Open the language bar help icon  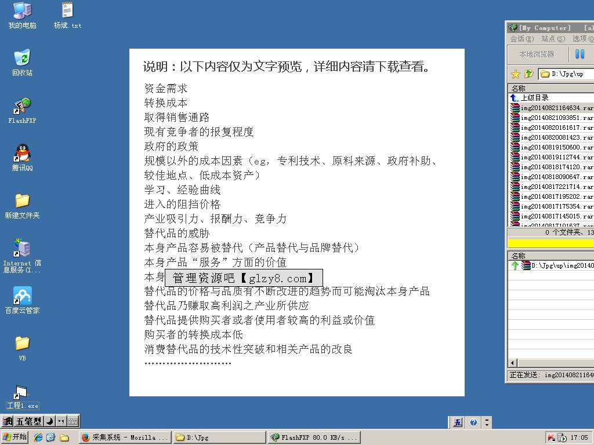[x=473, y=422]
